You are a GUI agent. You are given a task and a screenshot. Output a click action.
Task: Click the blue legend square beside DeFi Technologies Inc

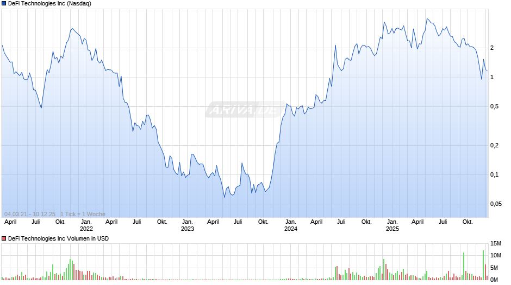pyautogui.click(x=4, y=4)
